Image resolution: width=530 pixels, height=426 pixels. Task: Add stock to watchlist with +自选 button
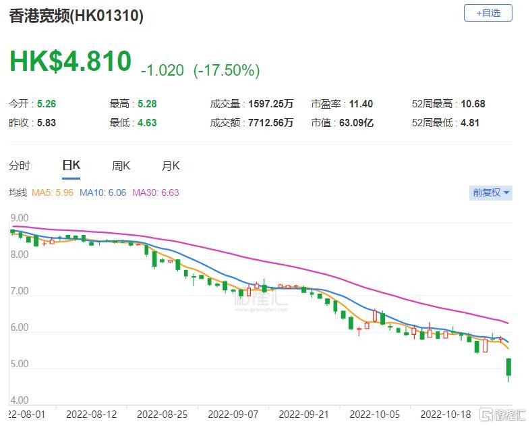pyautogui.click(x=488, y=14)
